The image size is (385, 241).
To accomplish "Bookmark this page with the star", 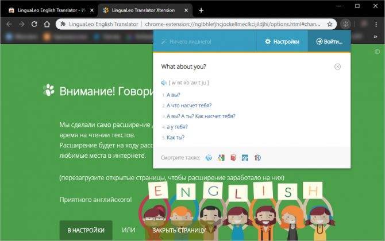I will click(x=330, y=24).
